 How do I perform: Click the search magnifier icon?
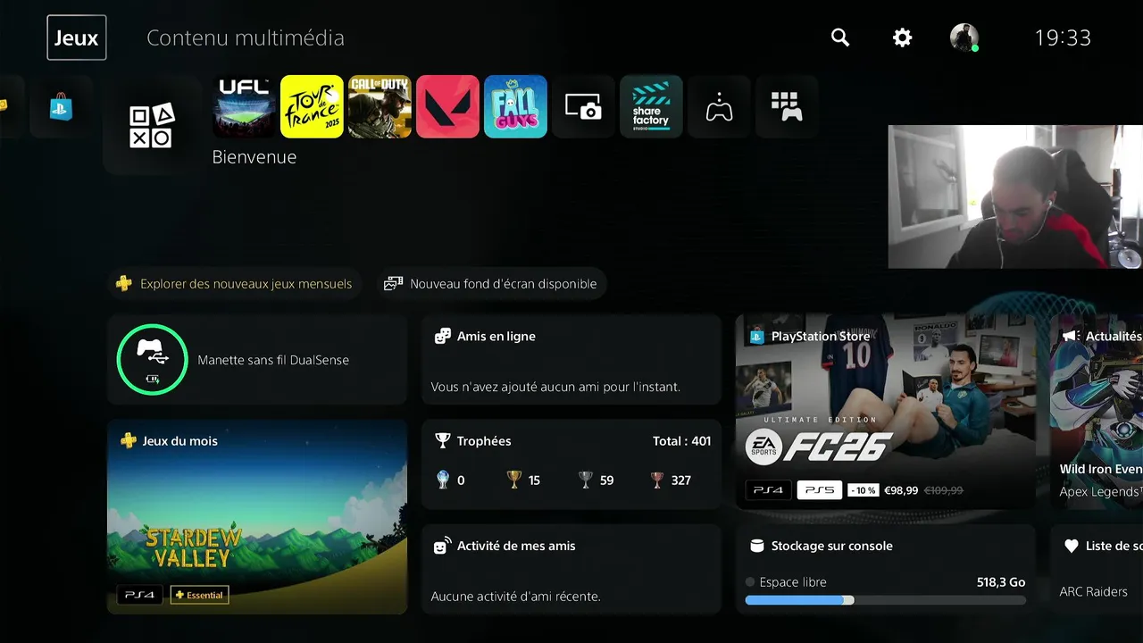(x=840, y=38)
